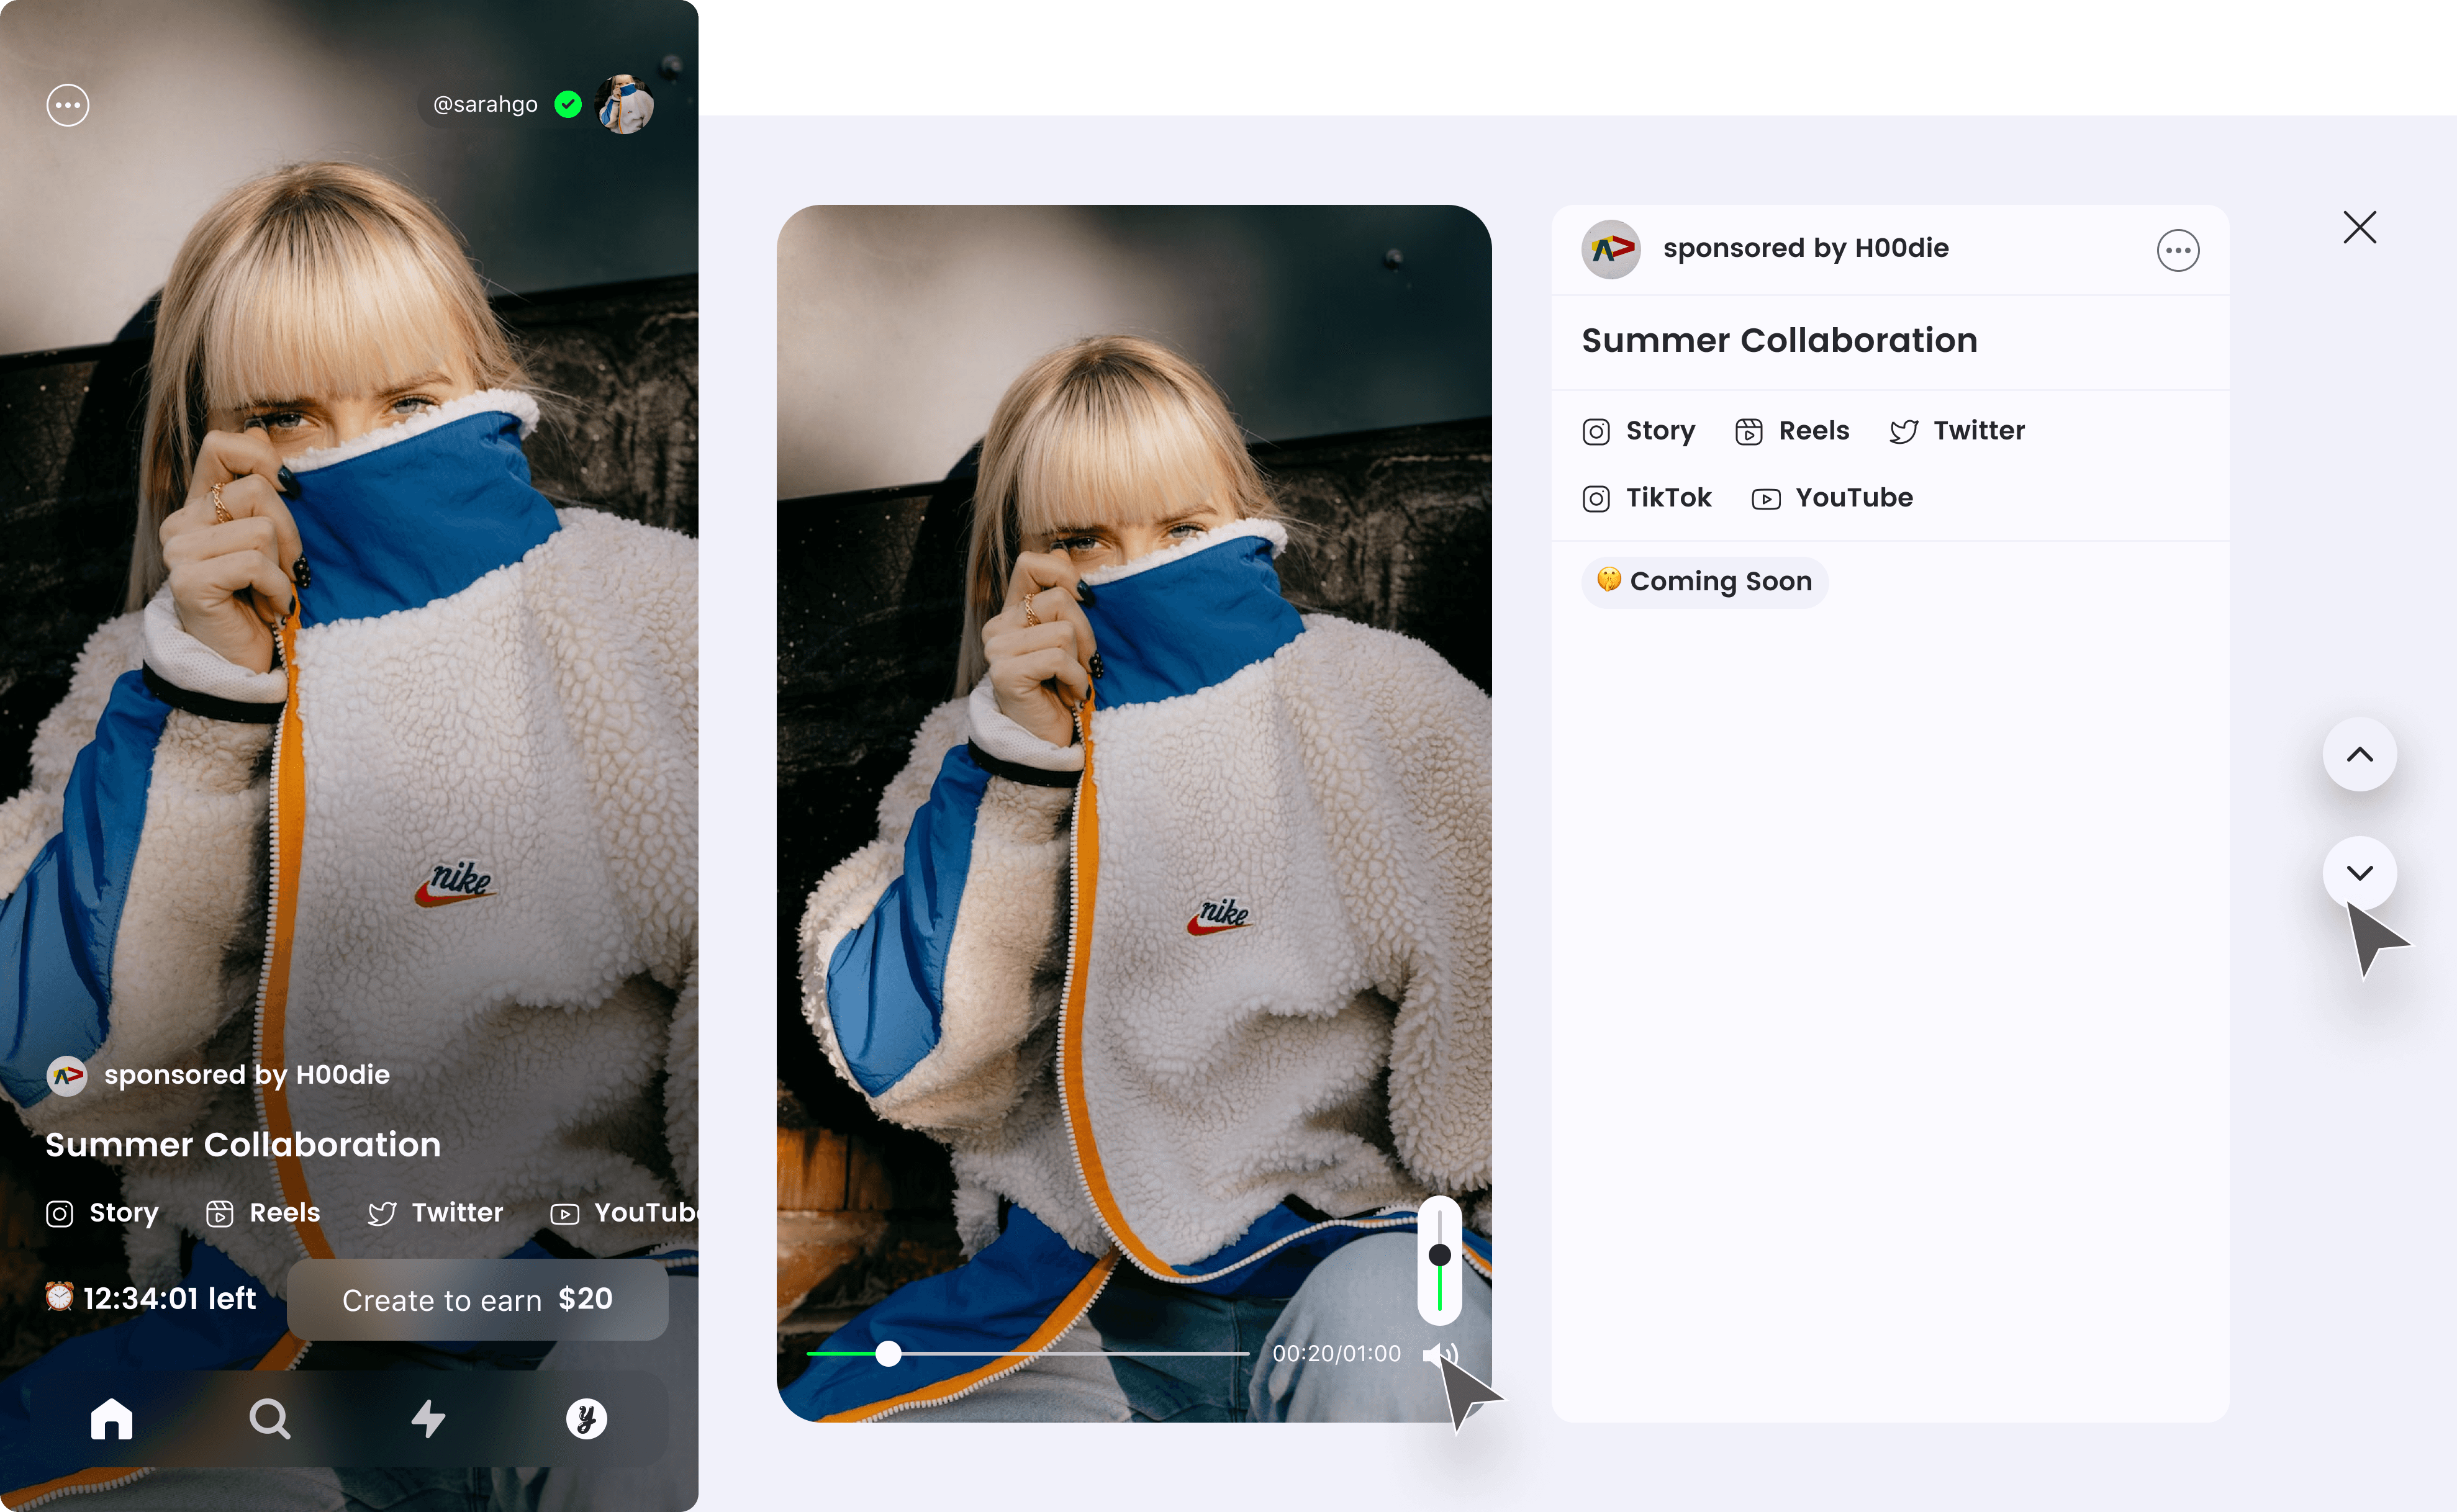The width and height of the screenshot is (2457, 1512).
Task: Click the green verified badge next to @sarahgo
Action: (x=568, y=104)
